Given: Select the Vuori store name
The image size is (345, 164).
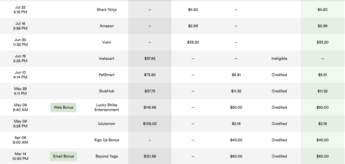Looking at the screenshot, I should coord(106,42).
